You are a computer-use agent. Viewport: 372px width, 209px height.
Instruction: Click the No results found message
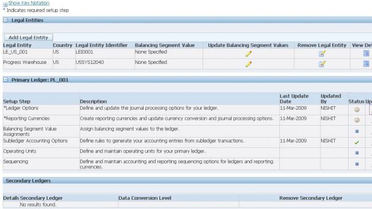pyautogui.click(x=38, y=204)
